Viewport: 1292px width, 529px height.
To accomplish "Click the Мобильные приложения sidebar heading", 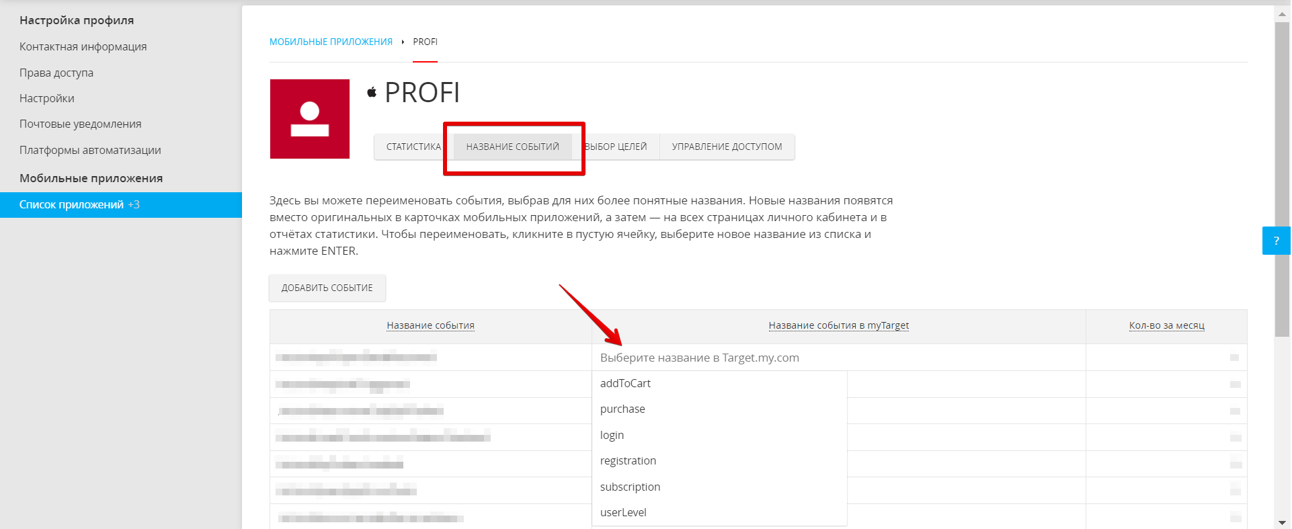I will pos(91,178).
